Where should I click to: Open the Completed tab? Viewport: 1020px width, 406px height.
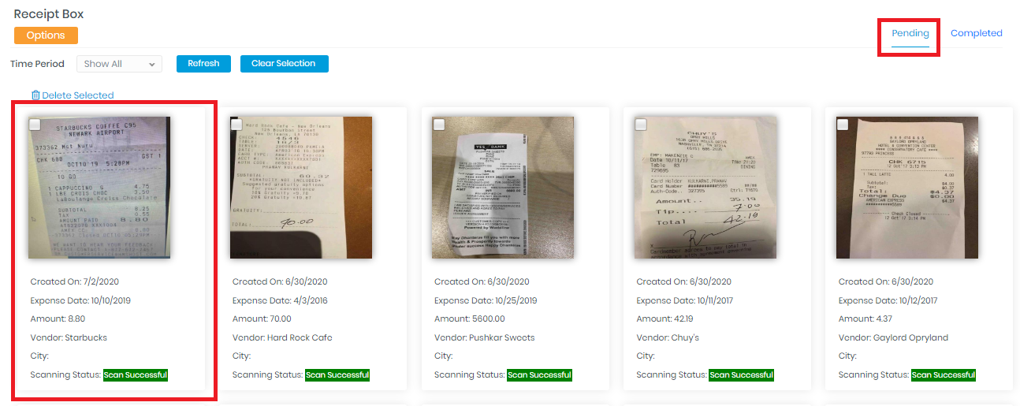point(977,33)
